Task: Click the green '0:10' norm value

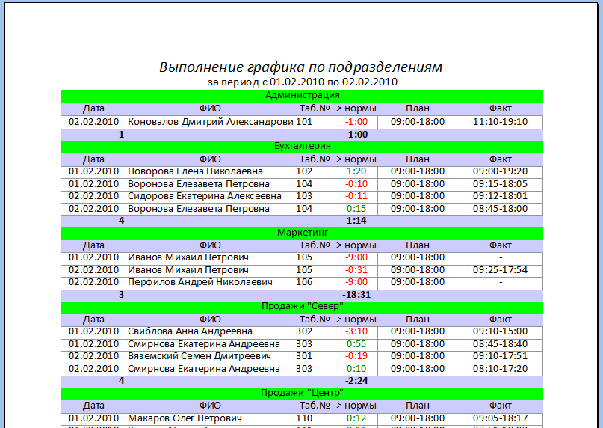Action: 356,369
